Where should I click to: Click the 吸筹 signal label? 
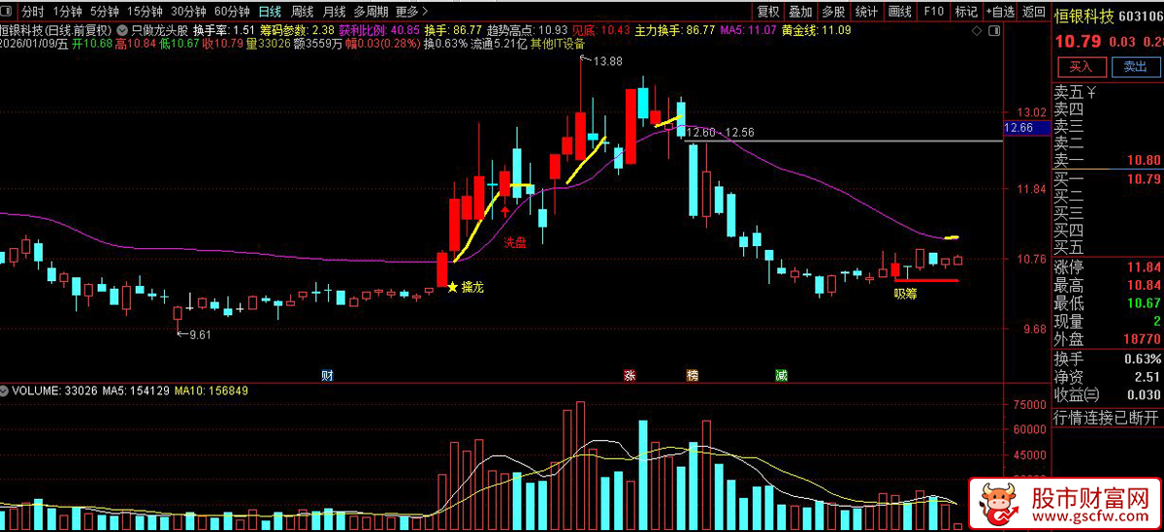[905, 294]
